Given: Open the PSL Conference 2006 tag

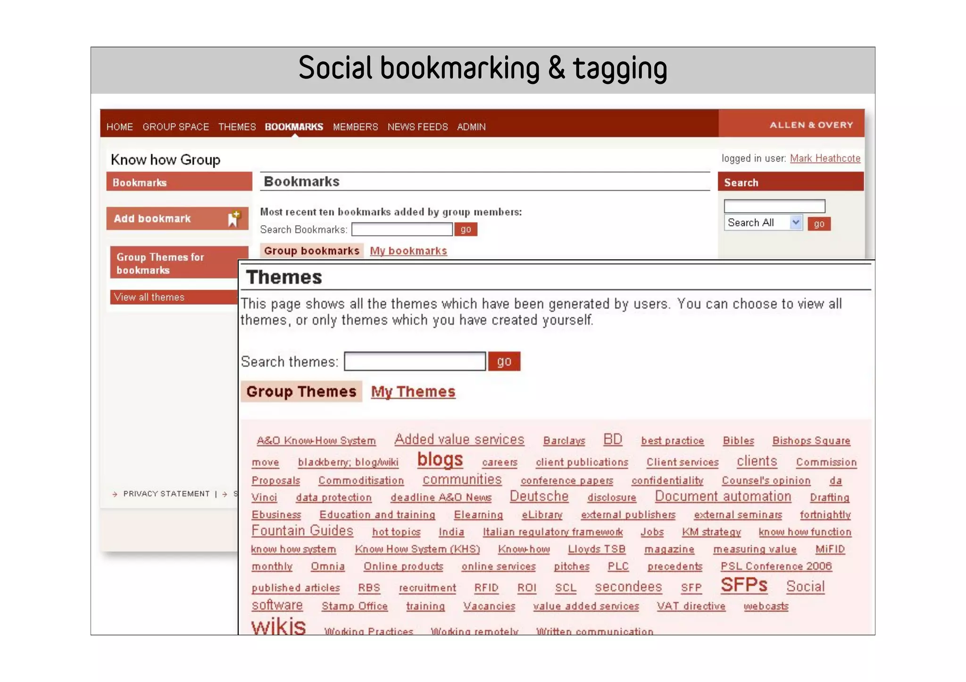Looking at the screenshot, I should coord(776,566).
